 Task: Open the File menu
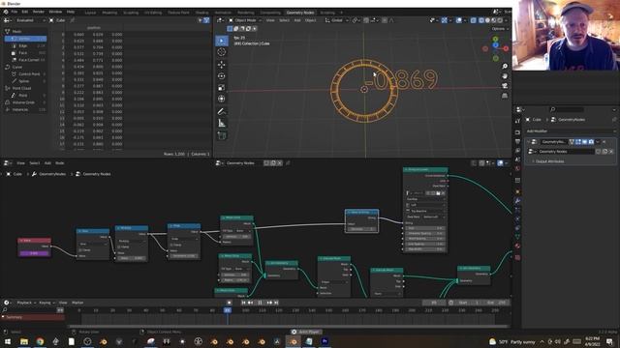[x=15, y=12]
